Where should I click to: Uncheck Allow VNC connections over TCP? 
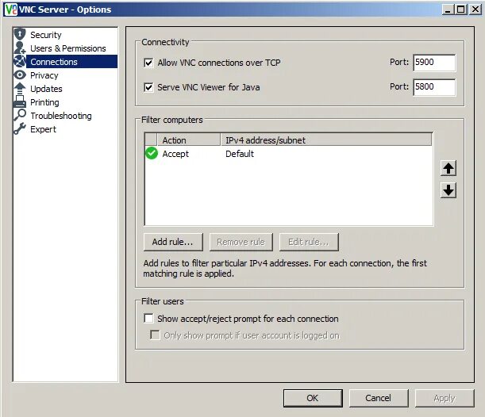(x=148, y=63)
